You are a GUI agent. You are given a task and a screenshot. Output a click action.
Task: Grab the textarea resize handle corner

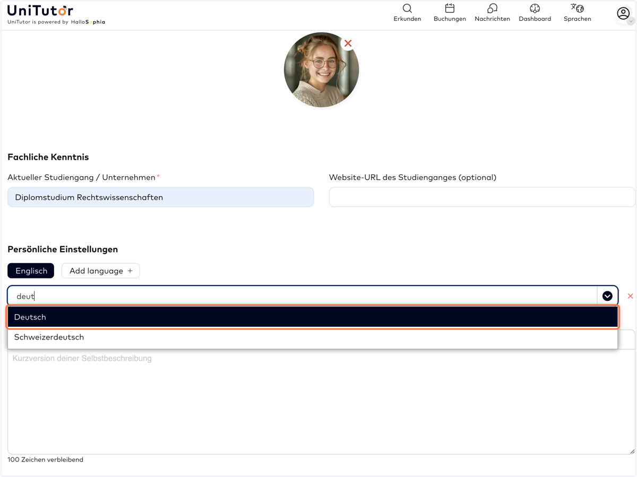[x=632, y=451]
